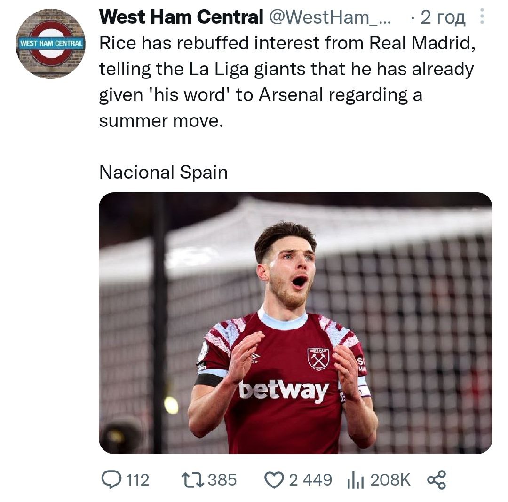Open the three-dot more options menu

coord(481,18)
